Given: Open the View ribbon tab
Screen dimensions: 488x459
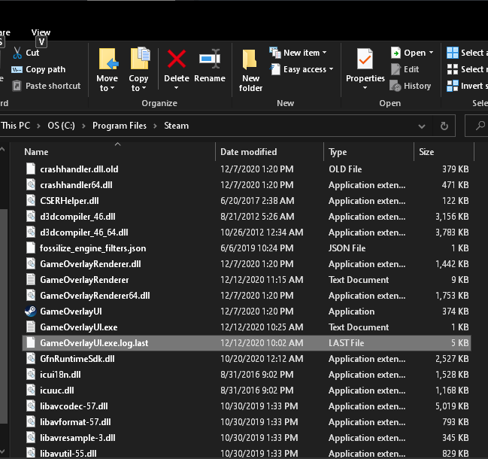Looking at the screenshot, I should pos(41,32).
